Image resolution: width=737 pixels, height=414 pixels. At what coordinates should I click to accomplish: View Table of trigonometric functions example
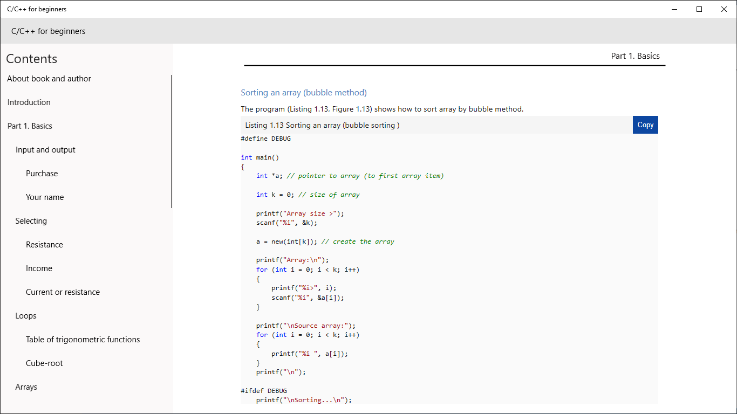(83, 339)
